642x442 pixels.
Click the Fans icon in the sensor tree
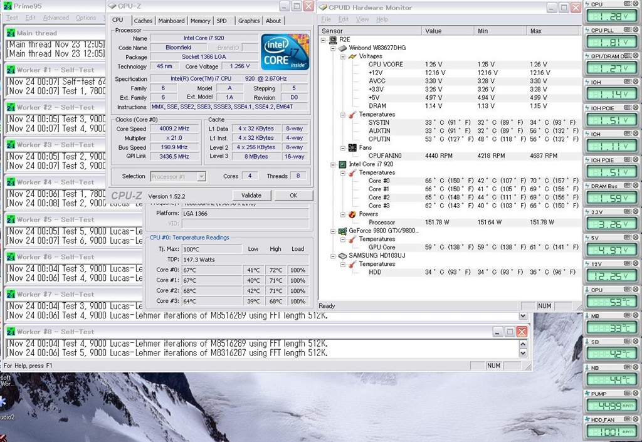click(x=352, y=147)
